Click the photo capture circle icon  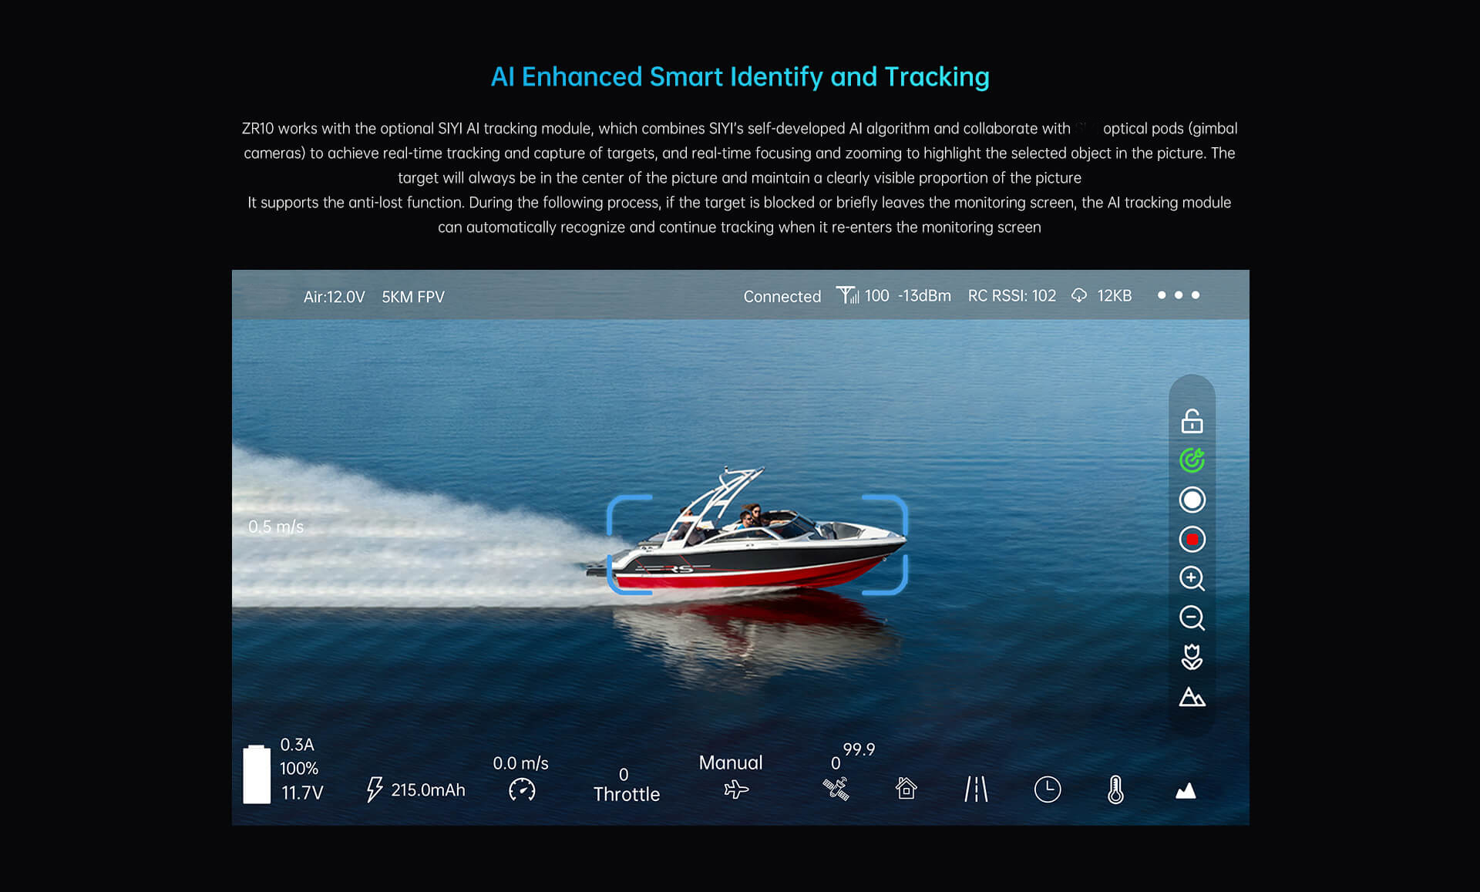coord(1193,500)
